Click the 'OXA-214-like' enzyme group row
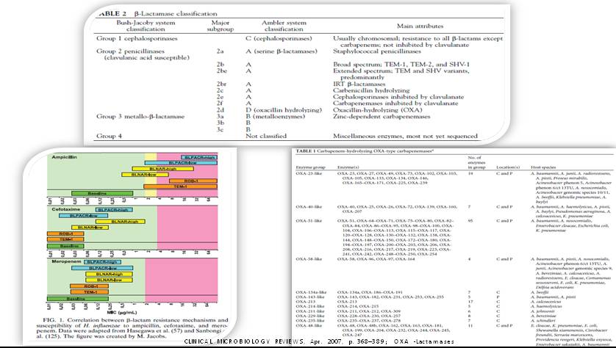This screenshot has height=348, width=616. pos(310,306)
